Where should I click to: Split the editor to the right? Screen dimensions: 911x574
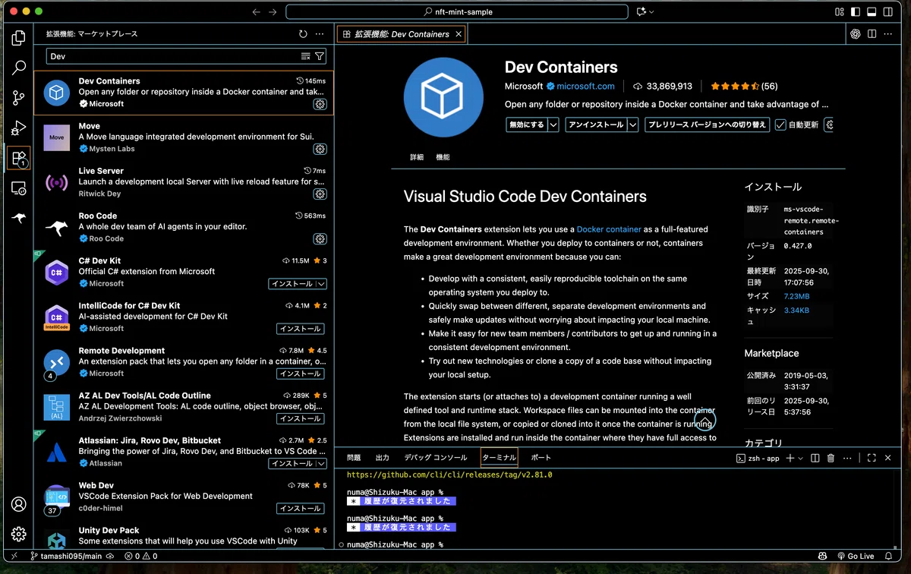(x=872, y=34)
